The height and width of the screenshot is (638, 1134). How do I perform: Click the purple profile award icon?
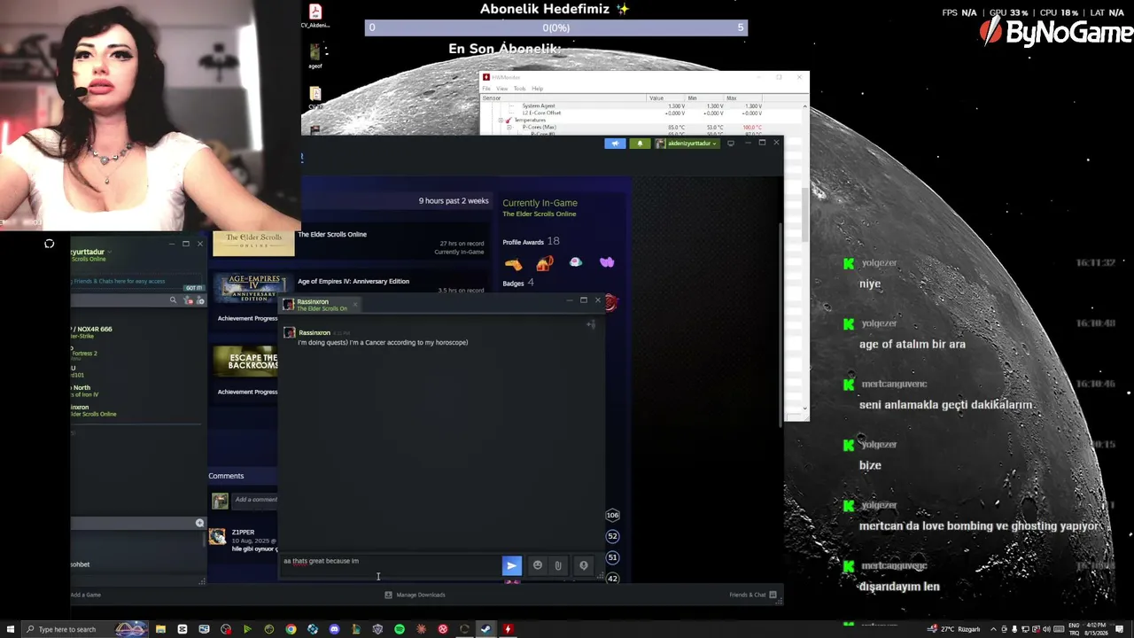tap(607, 262)
